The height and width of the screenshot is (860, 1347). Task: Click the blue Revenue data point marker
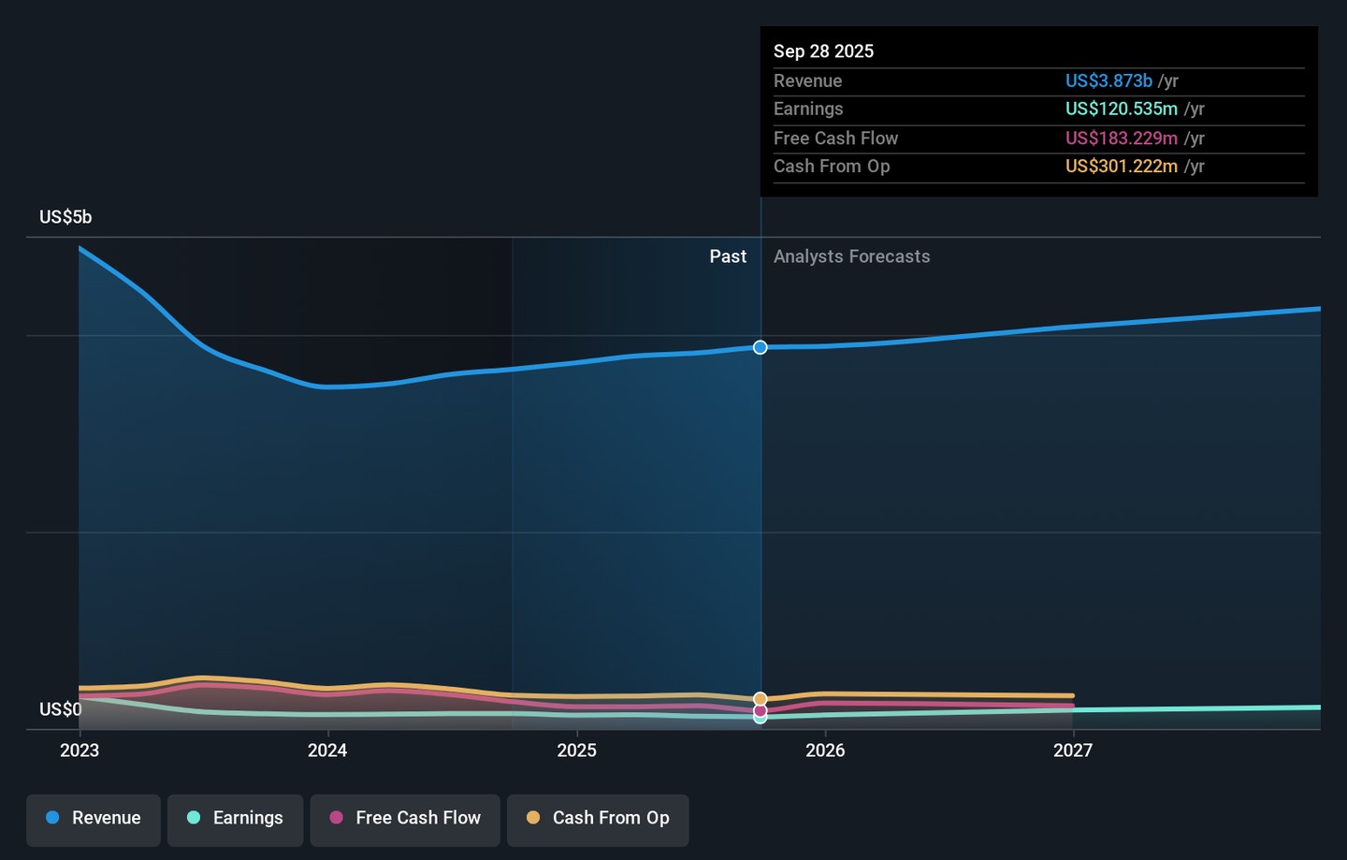point(760,347)
